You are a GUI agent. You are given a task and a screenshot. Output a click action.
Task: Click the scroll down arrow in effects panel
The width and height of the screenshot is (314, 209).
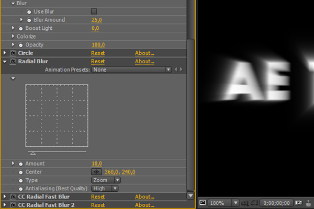click(190, 195)
